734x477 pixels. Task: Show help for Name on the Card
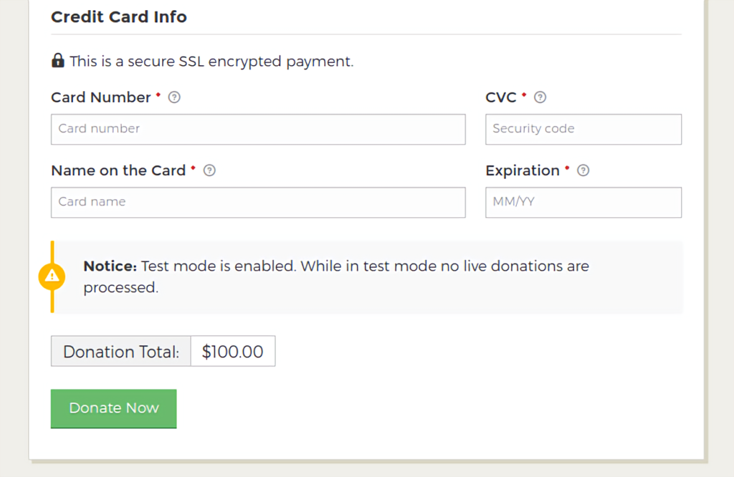tap(209, 170)
